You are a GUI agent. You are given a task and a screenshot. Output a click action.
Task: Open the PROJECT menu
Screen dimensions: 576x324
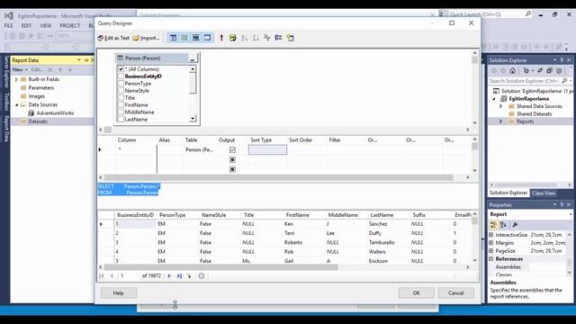point(70,26)
